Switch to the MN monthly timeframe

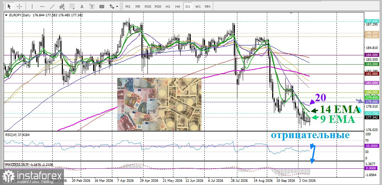(x=207, y=7)
